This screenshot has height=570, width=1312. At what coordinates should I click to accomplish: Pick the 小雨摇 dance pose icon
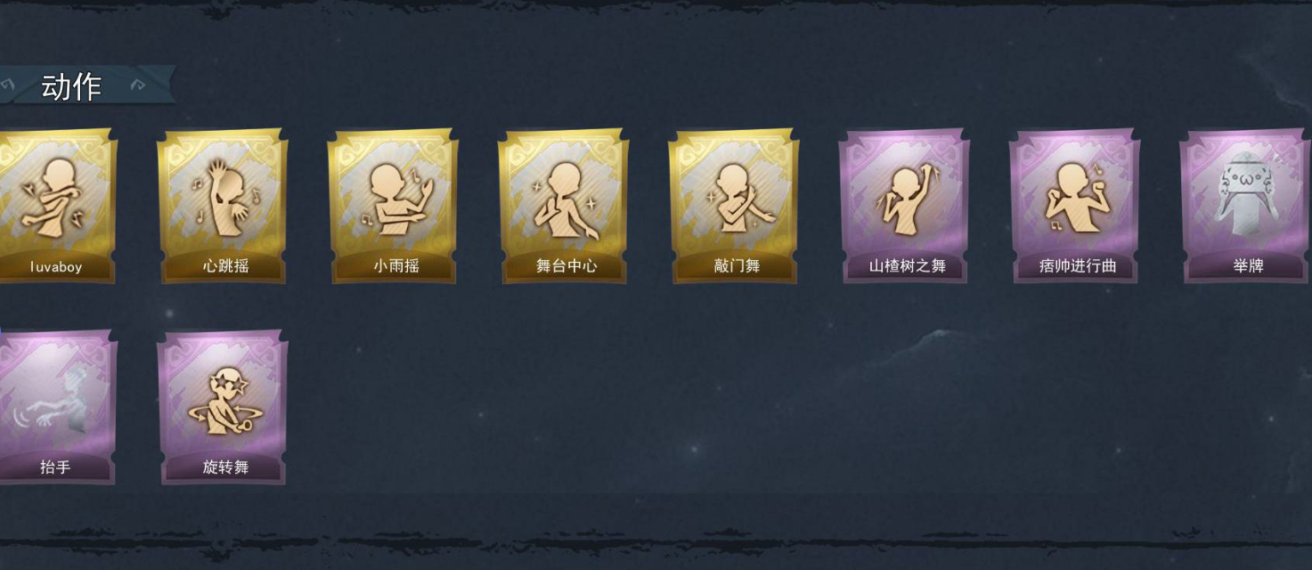pyautogui.click(x=395, y=198)
